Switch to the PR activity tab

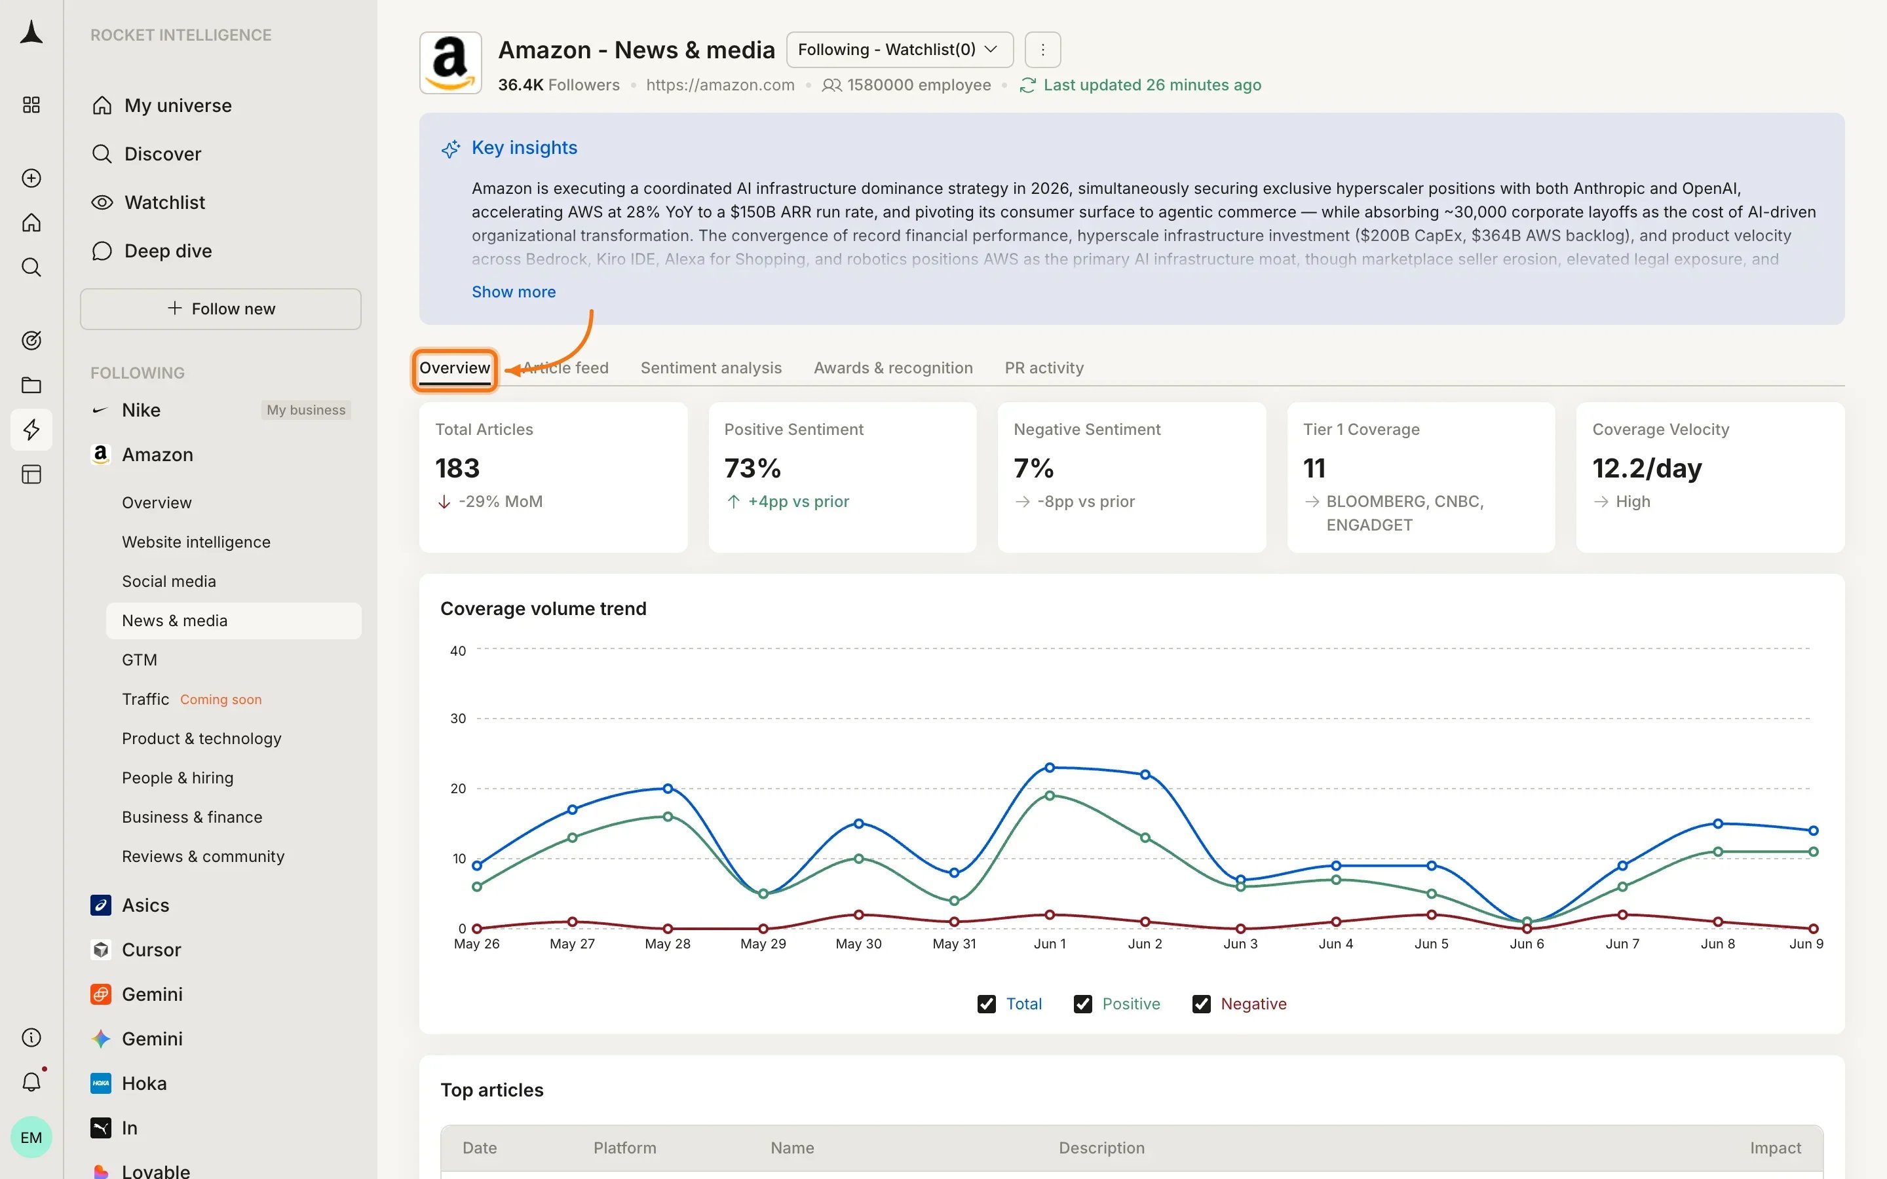pyautogui.click(x=1044, y=368)
